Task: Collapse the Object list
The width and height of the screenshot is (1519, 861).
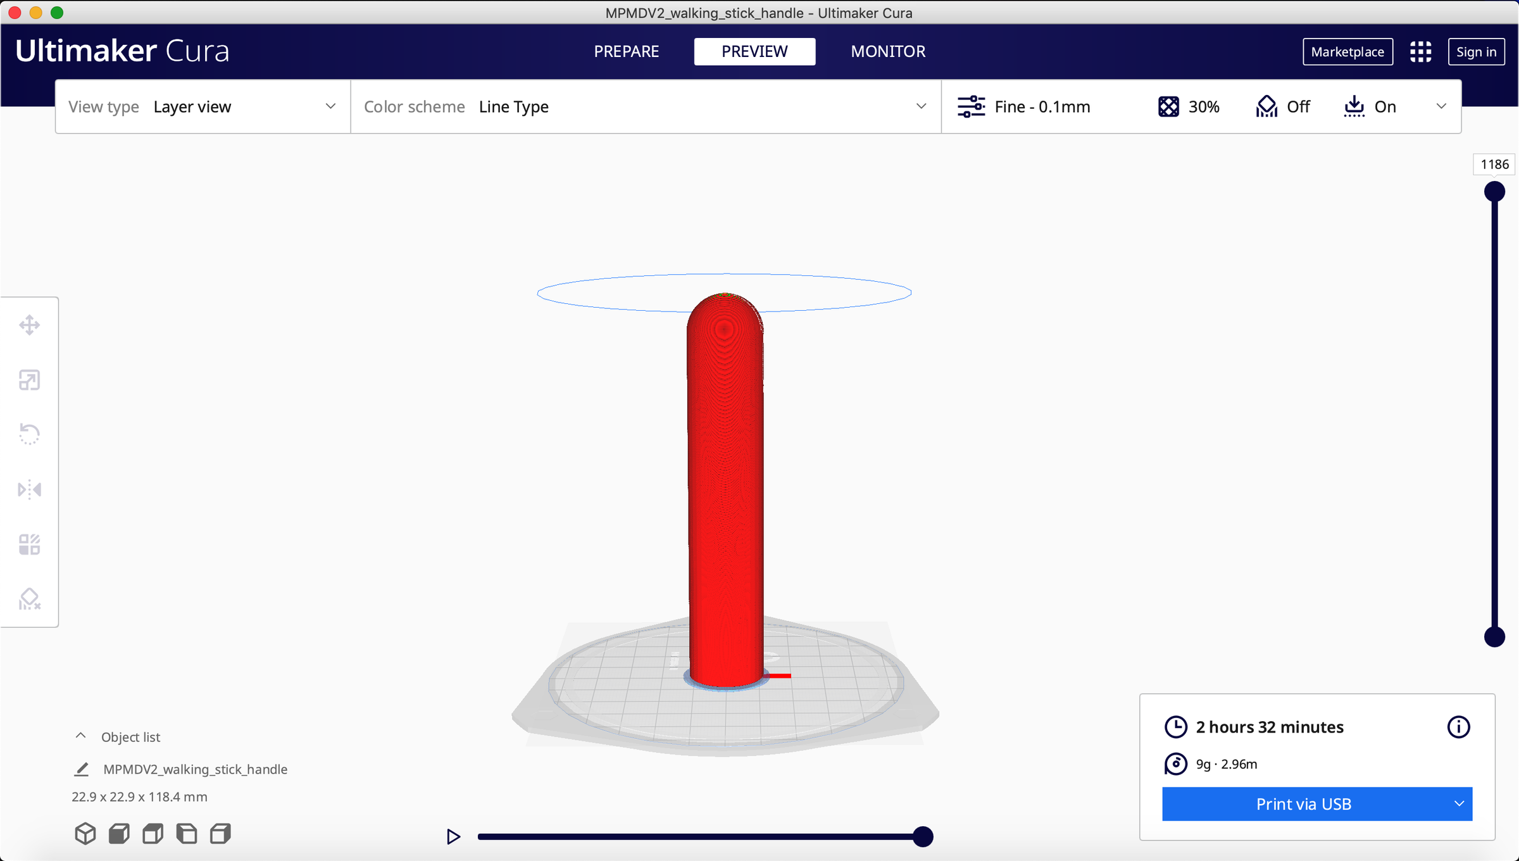Action: [80, 736]
